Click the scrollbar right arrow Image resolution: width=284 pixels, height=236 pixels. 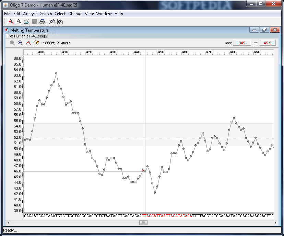tap(276, 223)
